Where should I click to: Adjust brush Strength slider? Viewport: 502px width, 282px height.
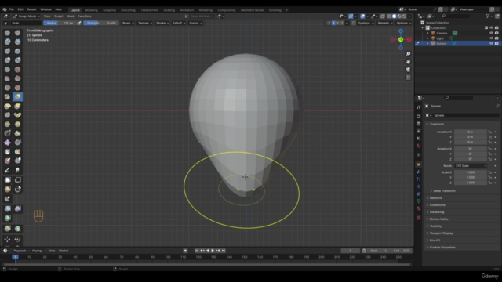pyautogui.click(x=101, y=23)
